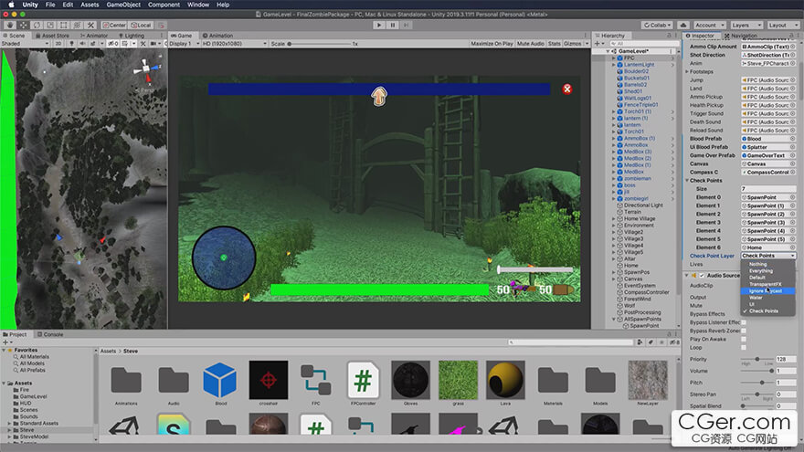Viewport: 804px width, 452px height.
Task: Select the Lava material asset
Action: 505,380
